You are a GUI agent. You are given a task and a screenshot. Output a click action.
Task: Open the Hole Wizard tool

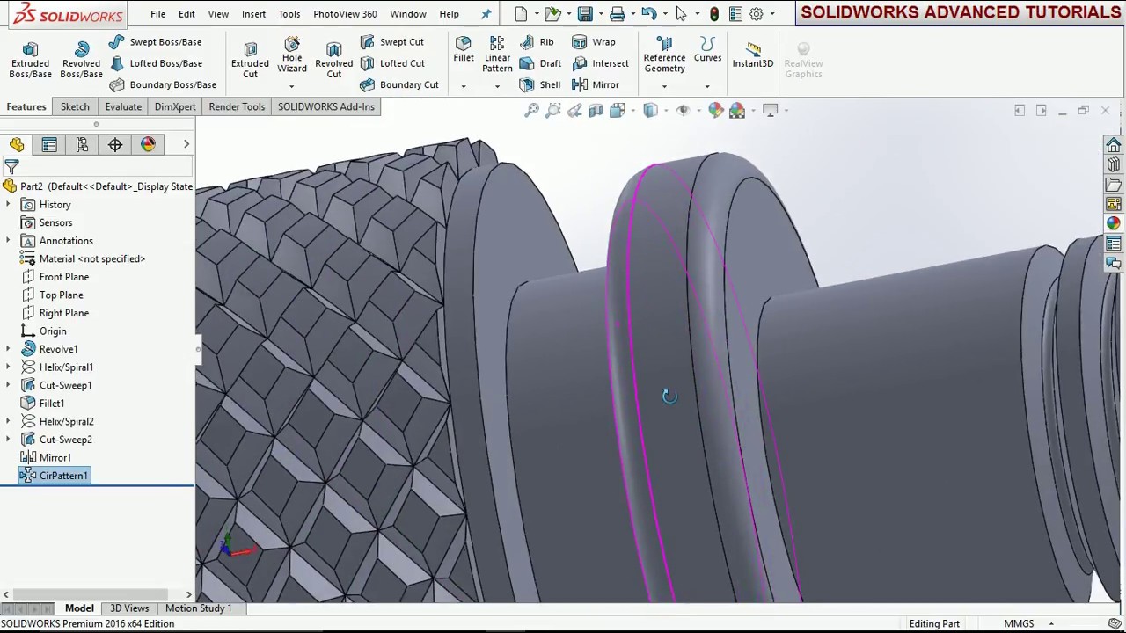[x=292, y=55]
